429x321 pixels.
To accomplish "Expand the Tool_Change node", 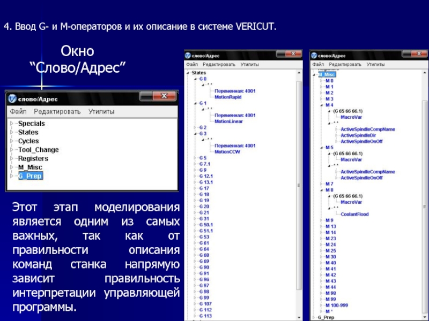I will (11, 150).
